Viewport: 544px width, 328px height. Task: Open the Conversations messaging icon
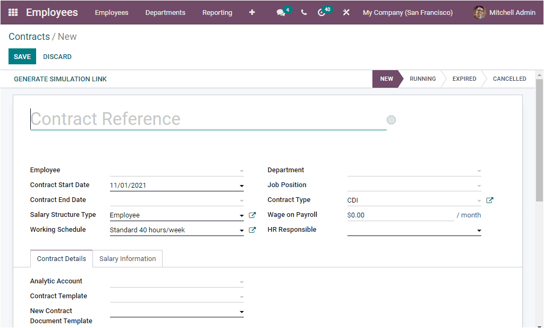281,12
